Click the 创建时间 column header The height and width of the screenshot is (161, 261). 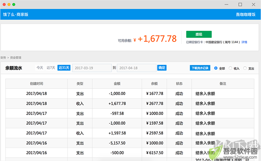(x=36, y=84)
